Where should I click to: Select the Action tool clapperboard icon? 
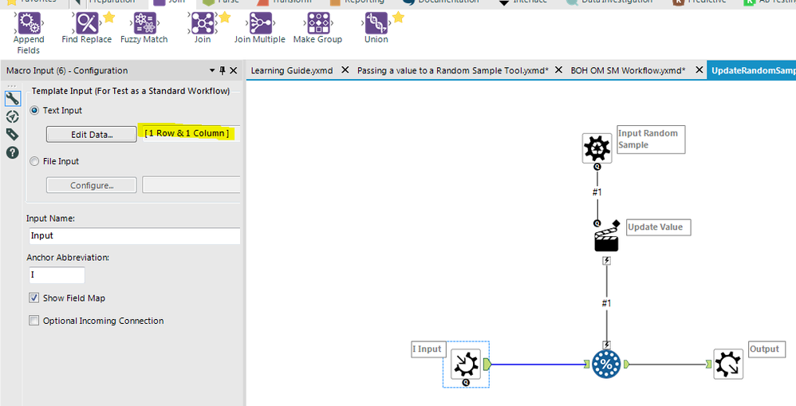point(606,240)
